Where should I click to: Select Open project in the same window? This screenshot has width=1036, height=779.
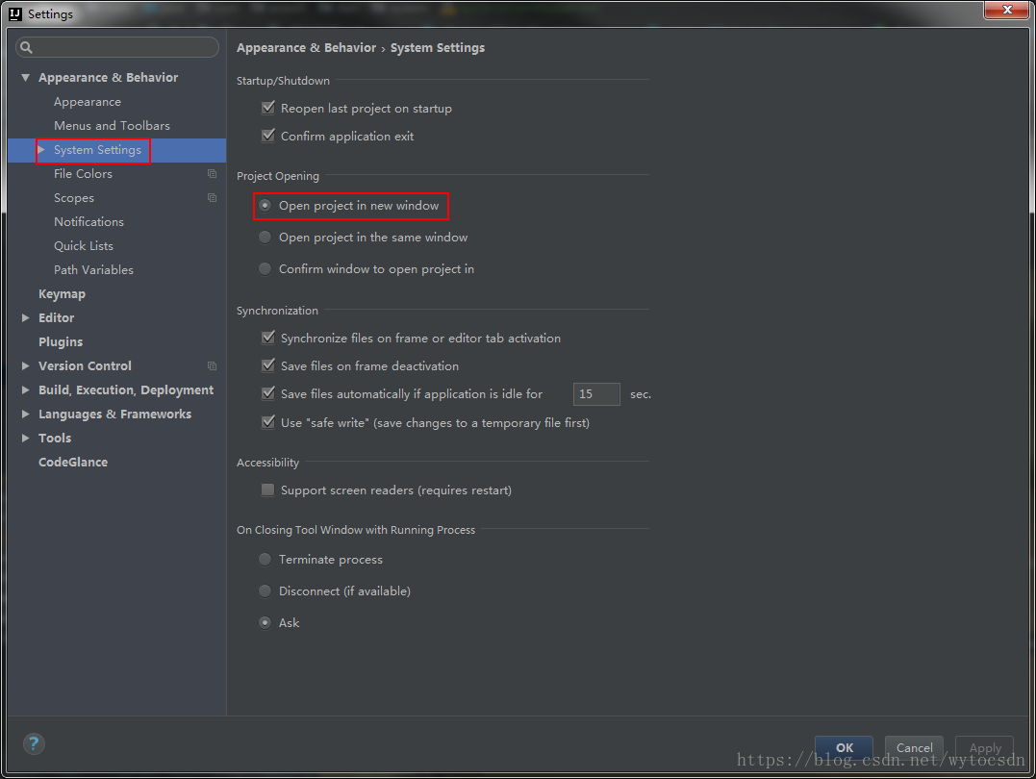[x=265, y=238]
